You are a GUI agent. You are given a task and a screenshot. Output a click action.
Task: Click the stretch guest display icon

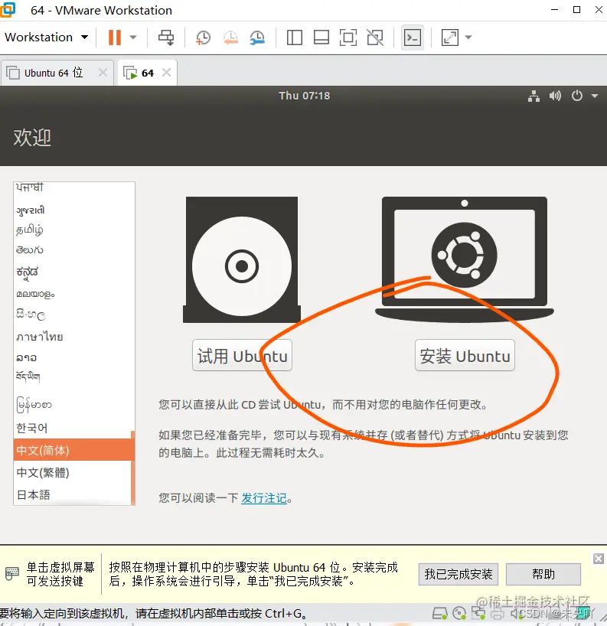(x=449, y=37)
